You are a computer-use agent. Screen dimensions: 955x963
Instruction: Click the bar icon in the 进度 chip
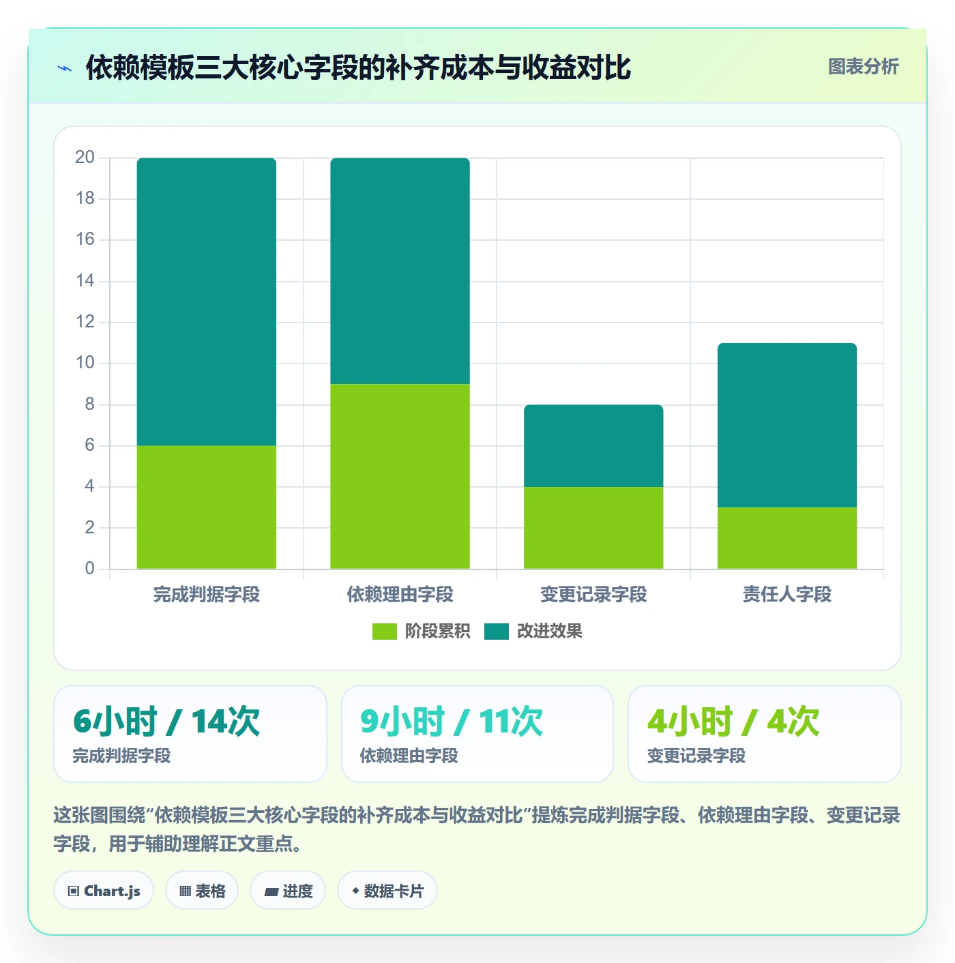coord(271,892)
